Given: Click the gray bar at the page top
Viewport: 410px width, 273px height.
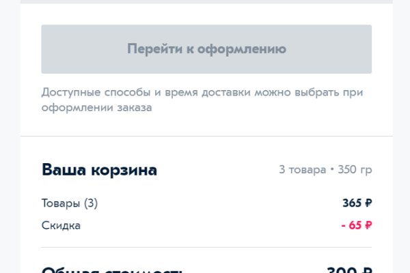Looking at the screenshot, I should (x=206, y=2).
